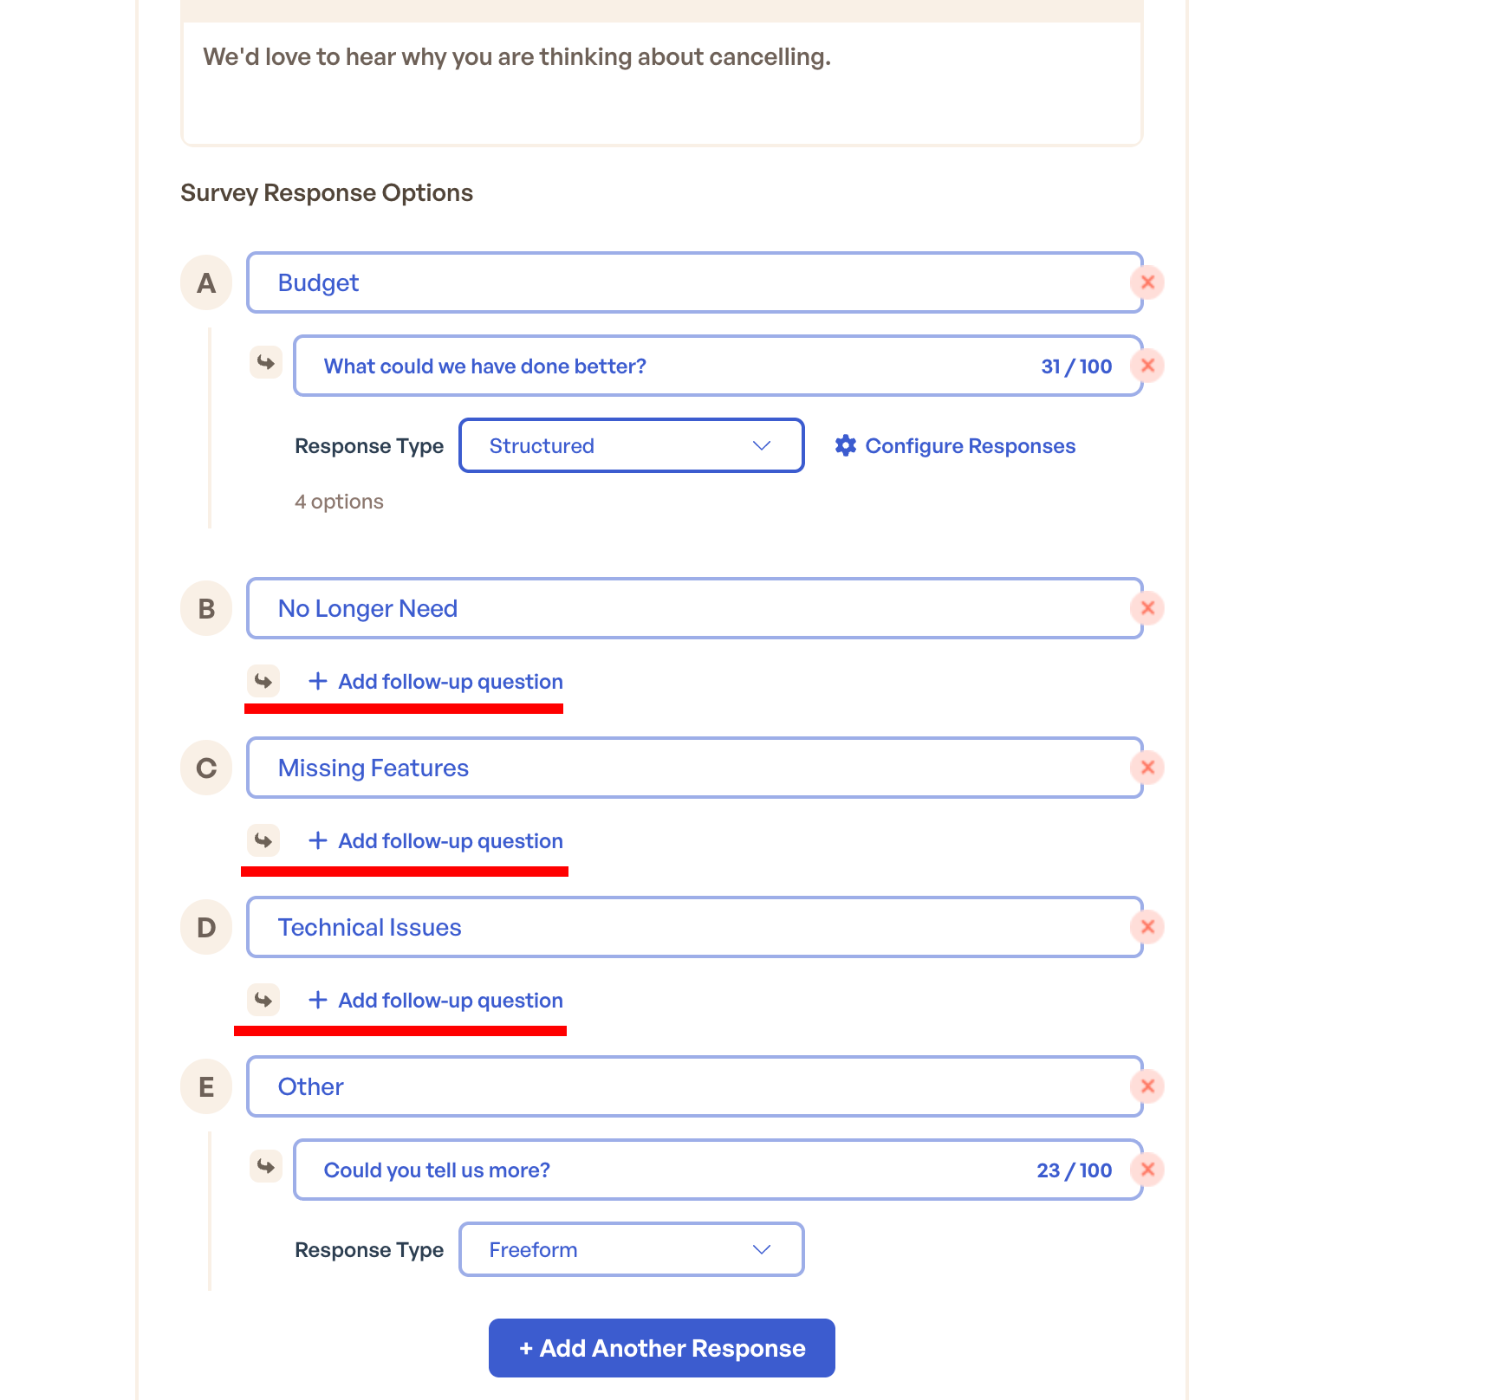Click the Add Another Response button
1494x1400 pixels.
pyautogui.click(x=661, y=1348)
